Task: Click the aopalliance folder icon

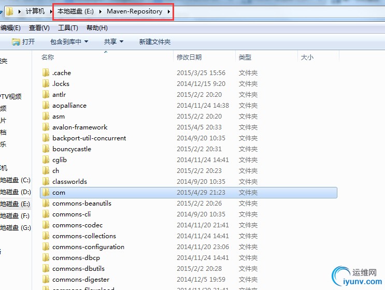Action: click(x=46, y=105)
